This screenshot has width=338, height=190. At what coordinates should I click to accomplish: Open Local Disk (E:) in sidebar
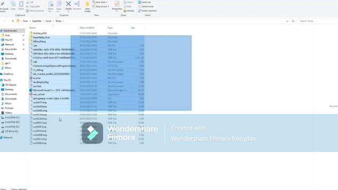pos(13,127)
